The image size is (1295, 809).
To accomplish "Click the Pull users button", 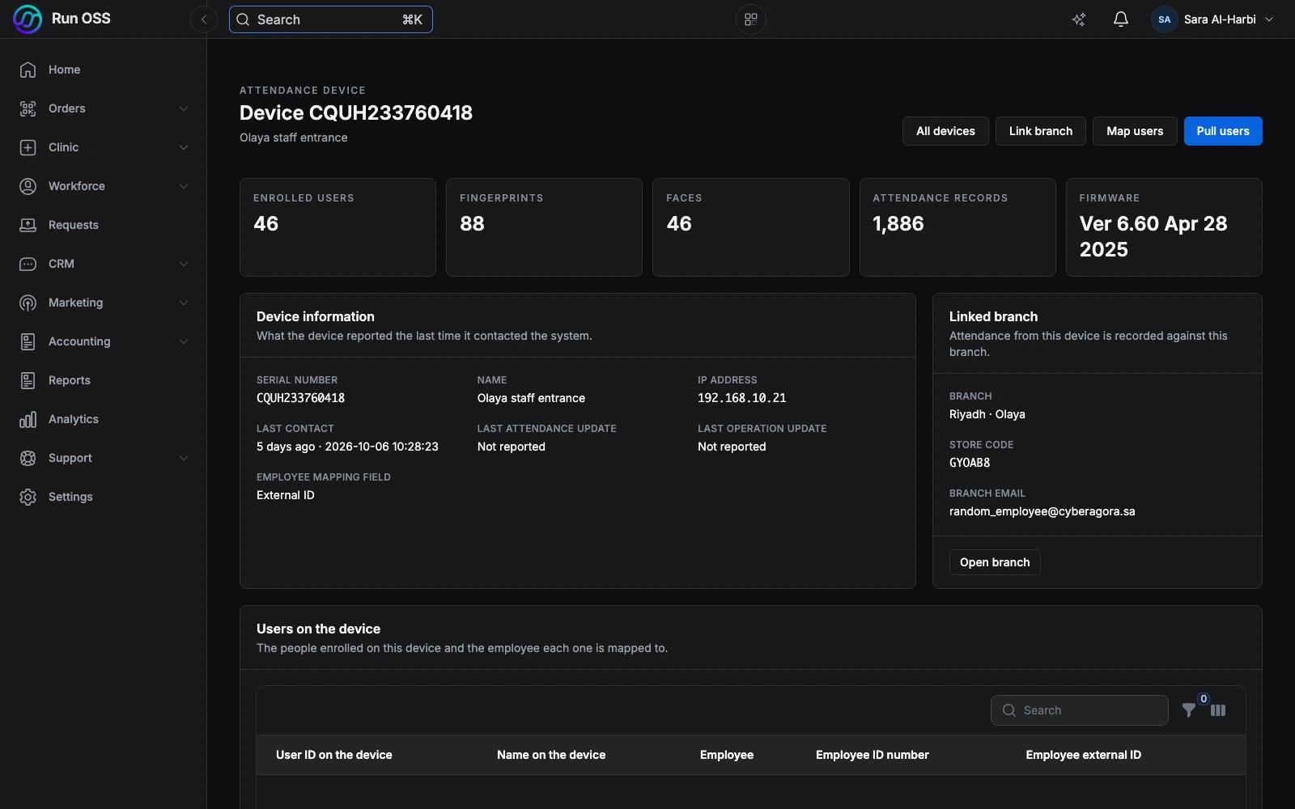I will point(1223,131).
